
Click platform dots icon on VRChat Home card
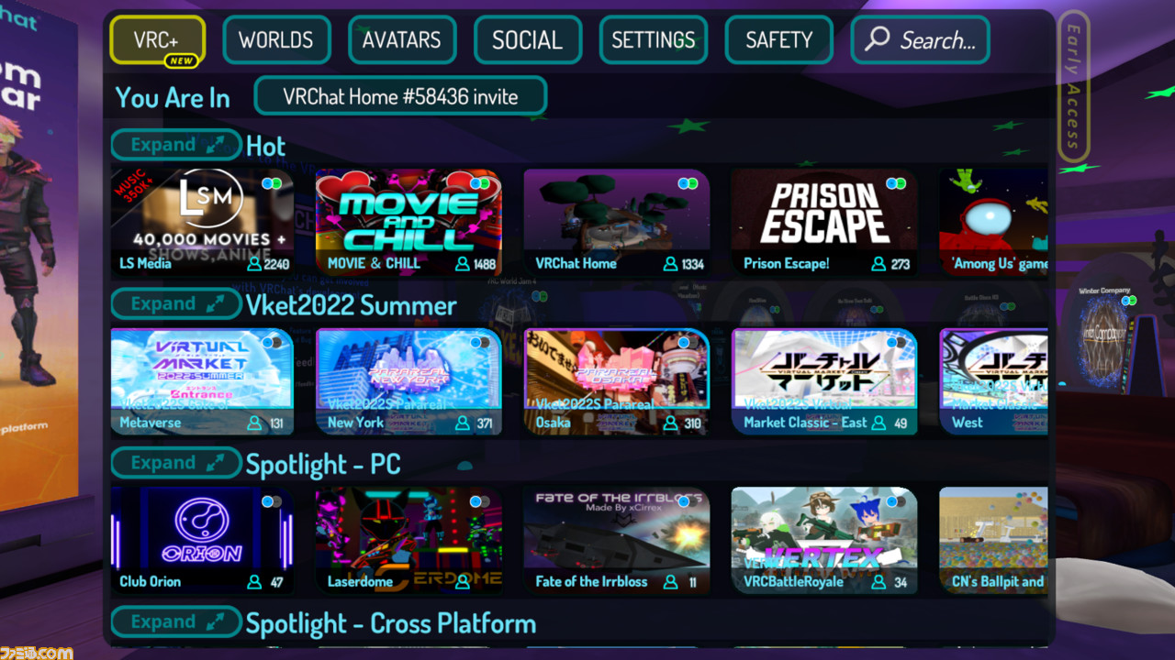click(688, 183)
